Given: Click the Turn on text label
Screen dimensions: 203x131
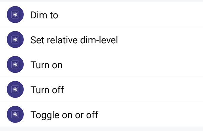Looking at the screenshot, I should 46,65.
